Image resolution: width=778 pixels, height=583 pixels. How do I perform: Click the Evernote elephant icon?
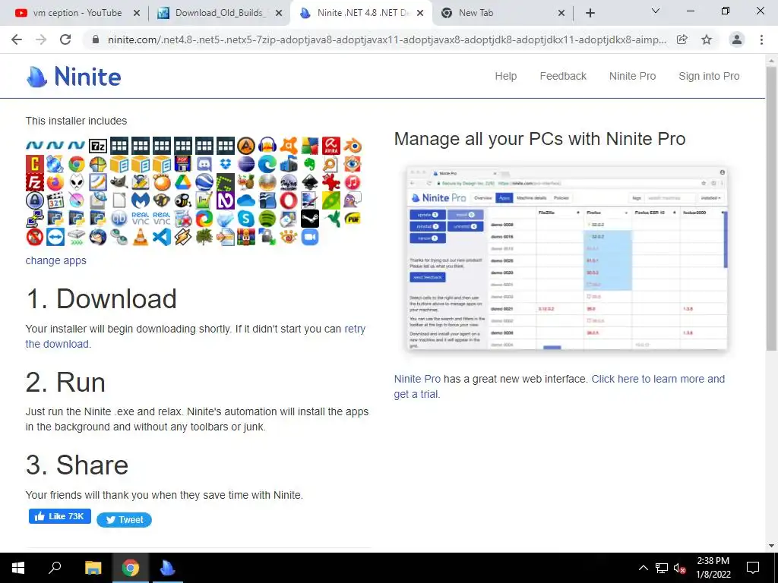pyautogui.click(x=310, y=164)
